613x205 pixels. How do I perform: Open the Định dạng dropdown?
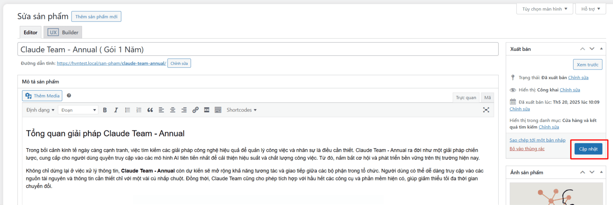point(40,110)
